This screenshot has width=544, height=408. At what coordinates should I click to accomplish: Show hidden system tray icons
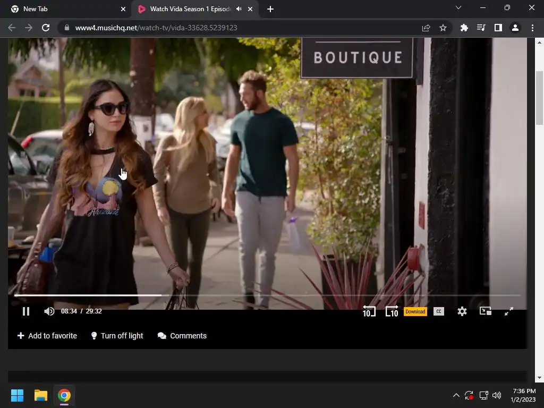(x=456, y=395)
